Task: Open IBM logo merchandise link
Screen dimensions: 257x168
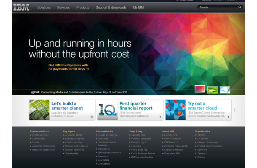Action: tap(142, 157)
